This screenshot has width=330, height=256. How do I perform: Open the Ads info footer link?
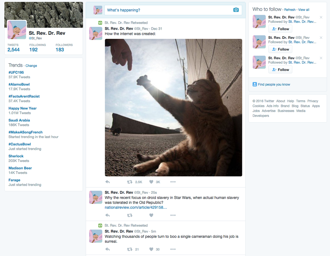point(273,106)
